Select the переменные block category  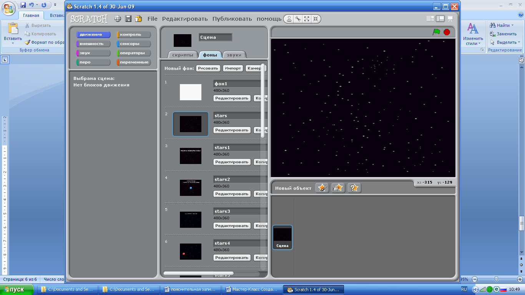(134, 62)
